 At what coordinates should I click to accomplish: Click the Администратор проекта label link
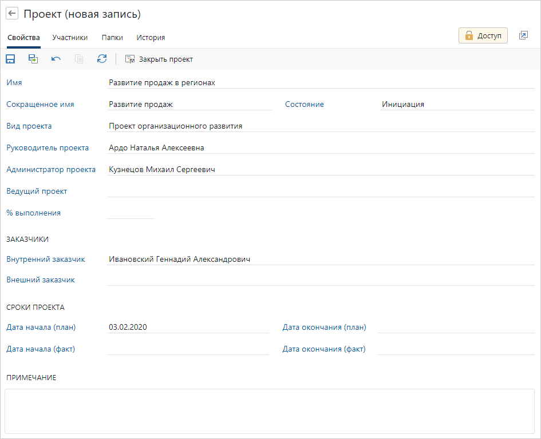[x=51, y=170]
